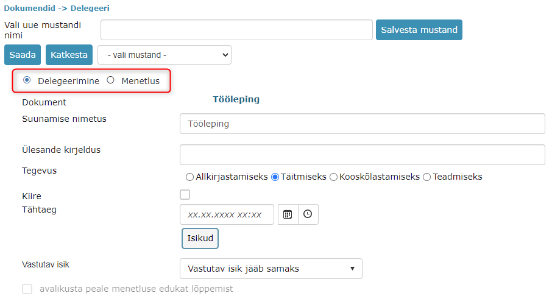Select the Menetlus radio button
The image size is (552, 307).
(x=110, y=80)
